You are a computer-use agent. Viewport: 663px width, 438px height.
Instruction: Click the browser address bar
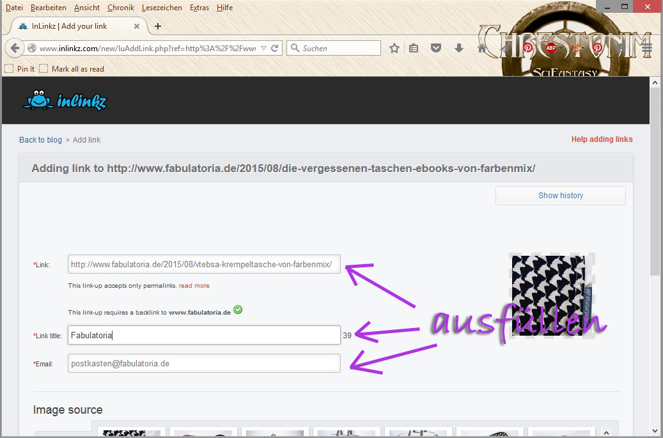147,48
